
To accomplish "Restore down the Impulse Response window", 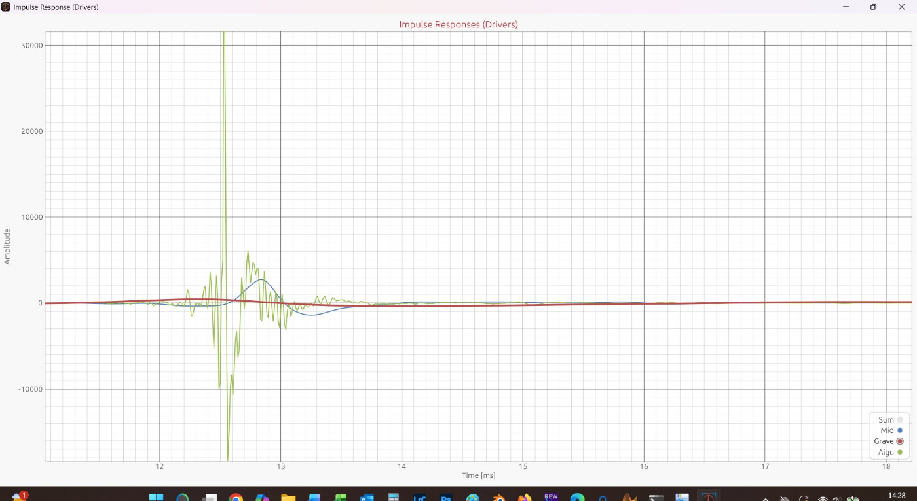I will 873,7.
